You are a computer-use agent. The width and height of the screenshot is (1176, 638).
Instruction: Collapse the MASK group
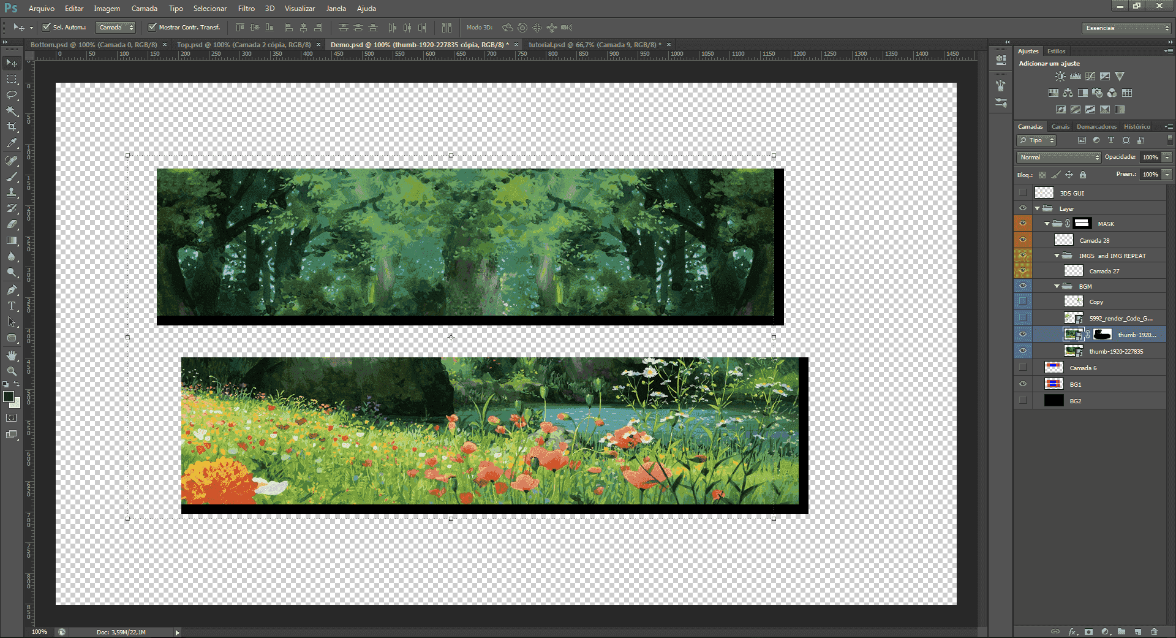1047,224
